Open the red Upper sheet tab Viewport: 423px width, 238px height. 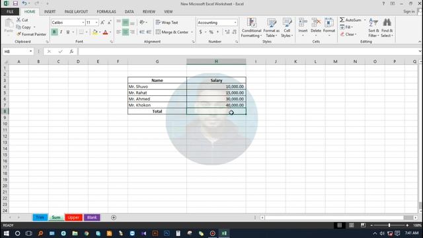coord(73,218)
